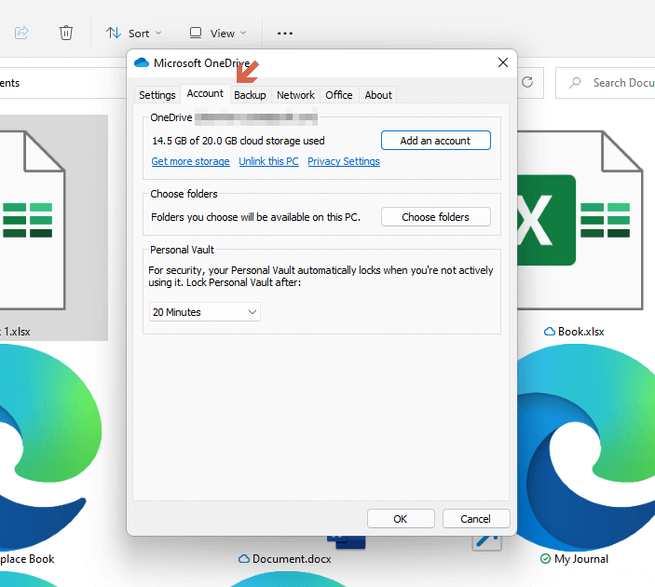Switch to the Backup tab
Viewport: 655px width, 587px height.
(250, 95)
